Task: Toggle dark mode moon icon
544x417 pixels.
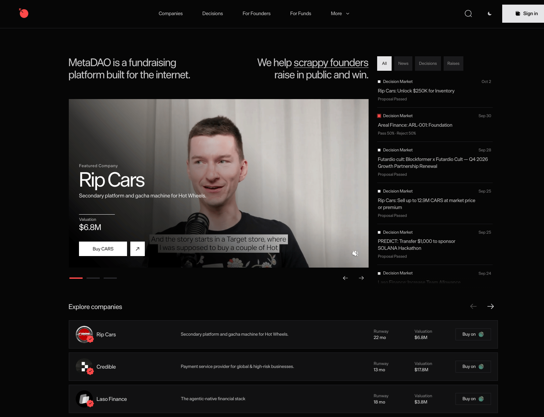Action: point(490,13)
